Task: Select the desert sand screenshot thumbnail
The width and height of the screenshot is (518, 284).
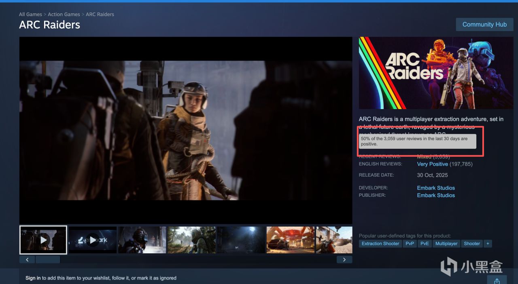Action: point(334,240)
